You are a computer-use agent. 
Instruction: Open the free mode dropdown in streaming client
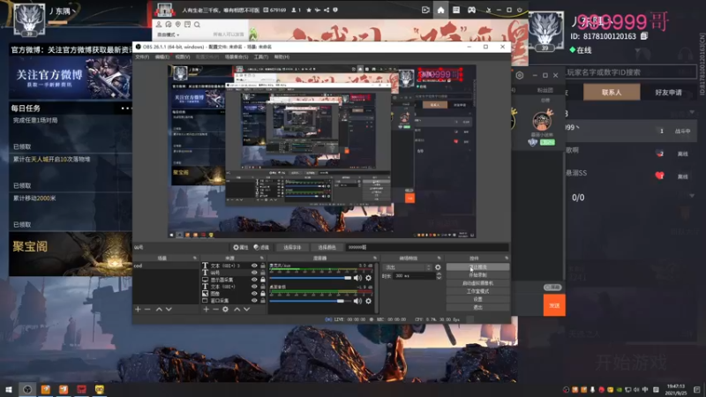pyautogui.click(x=168, y=34)
